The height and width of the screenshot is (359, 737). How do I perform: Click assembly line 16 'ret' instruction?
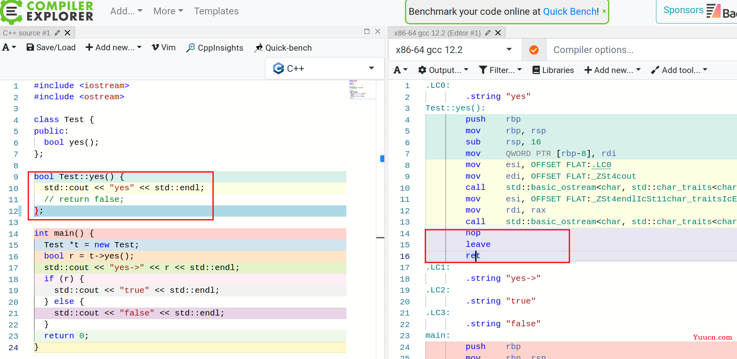coord(473,256)
